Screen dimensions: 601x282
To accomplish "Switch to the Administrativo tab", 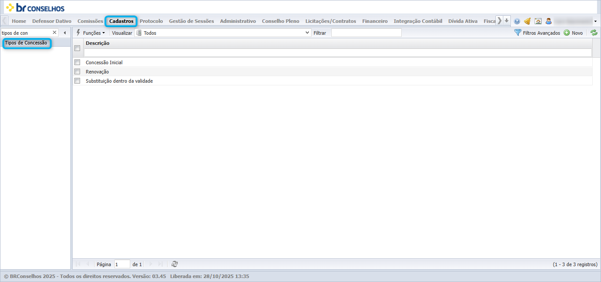I will 238,21.
